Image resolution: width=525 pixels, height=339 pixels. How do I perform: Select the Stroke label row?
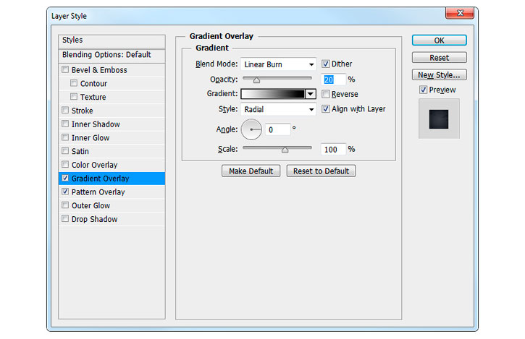coord(112,111)
